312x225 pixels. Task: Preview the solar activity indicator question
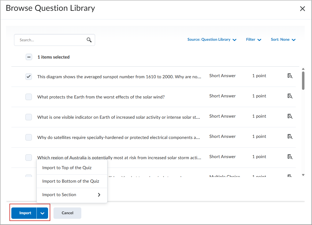click(290, 116)
